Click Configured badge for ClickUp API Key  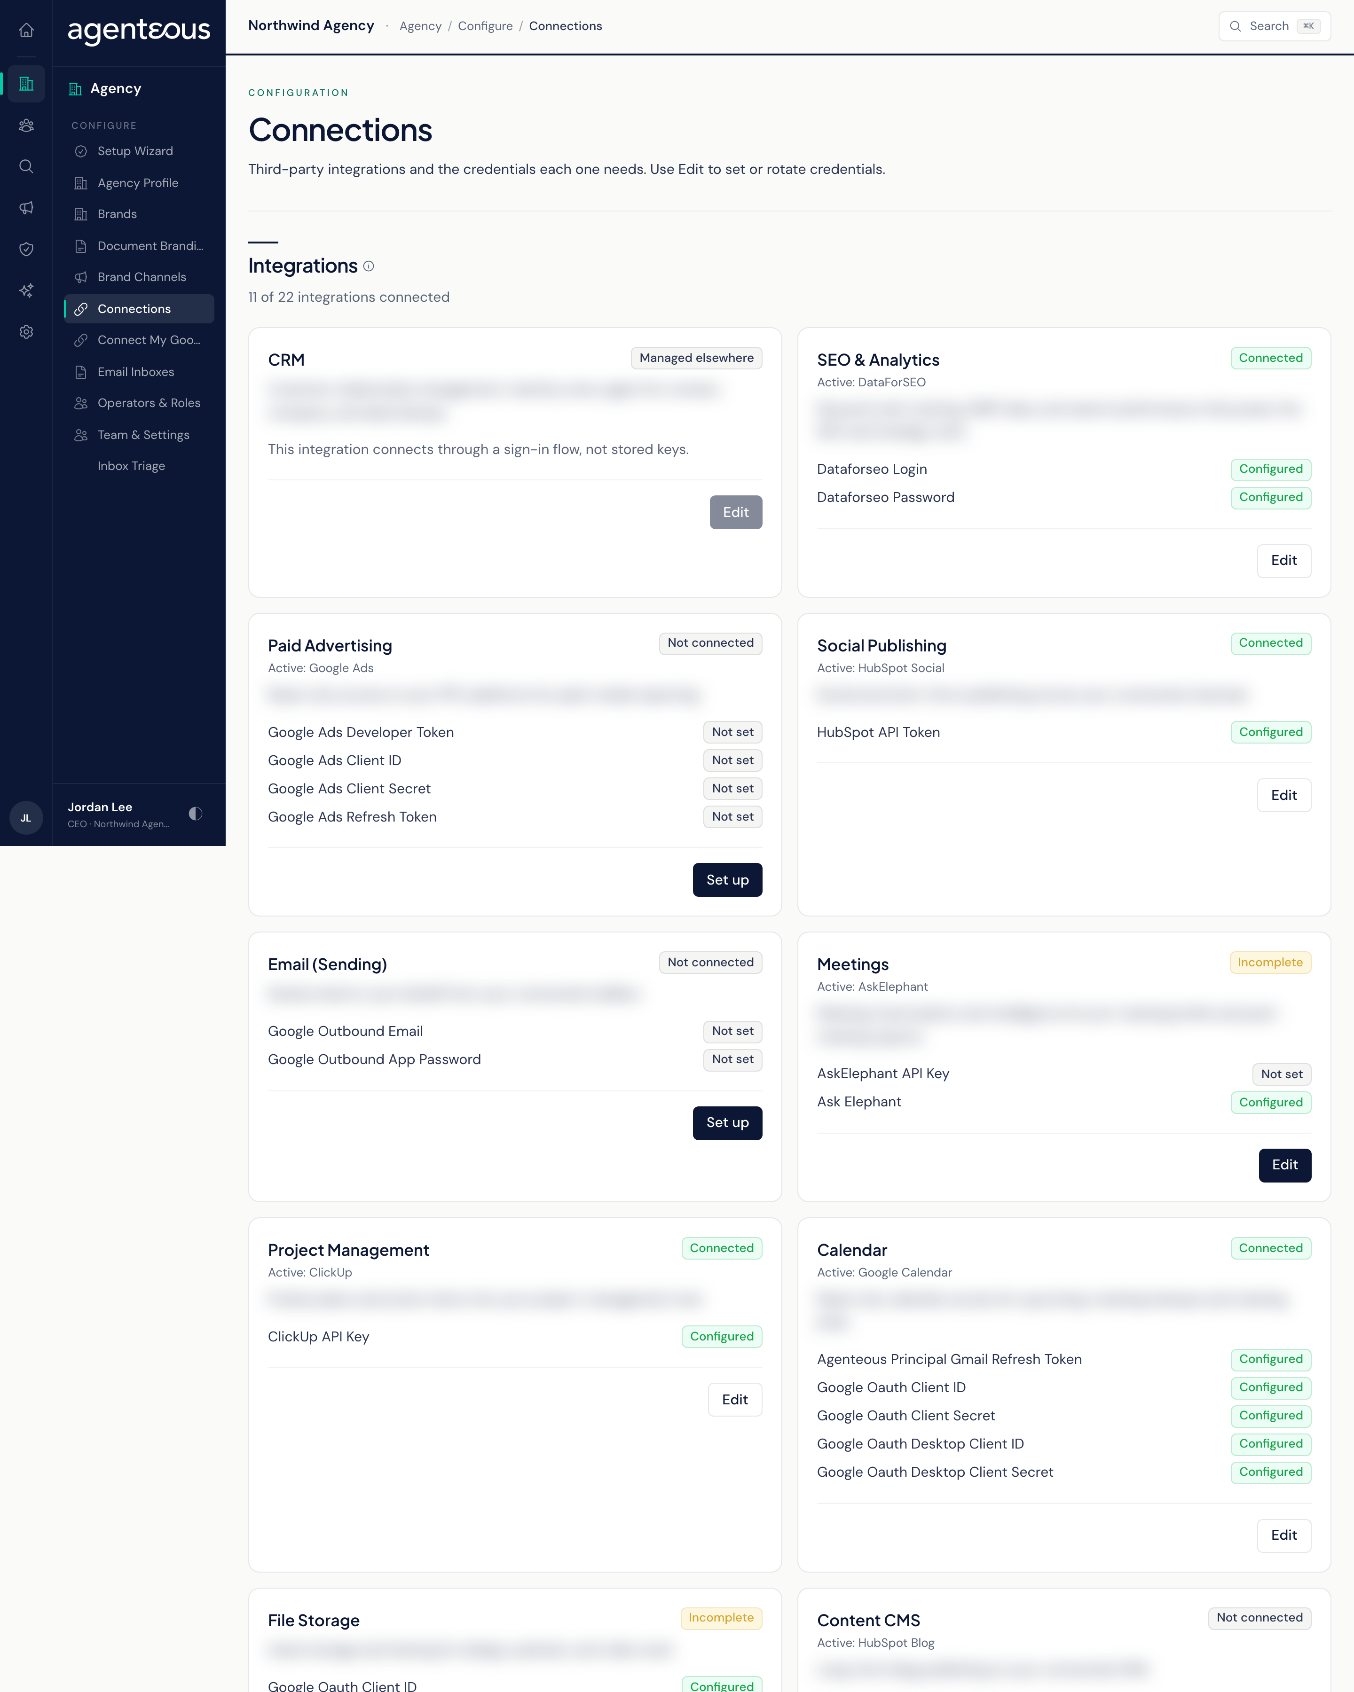tap(721, 1337)
